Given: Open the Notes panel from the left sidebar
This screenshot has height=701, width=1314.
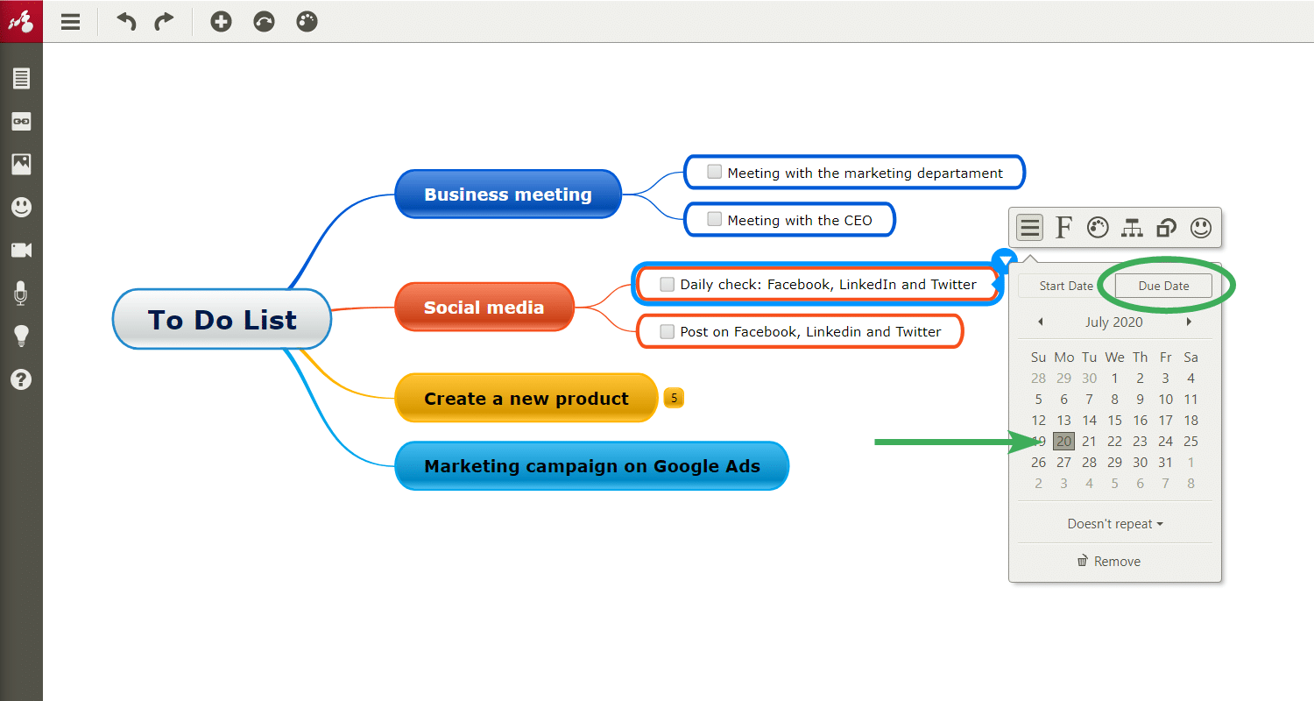Looking at the screenshot, I should click(x=21, y=77).
